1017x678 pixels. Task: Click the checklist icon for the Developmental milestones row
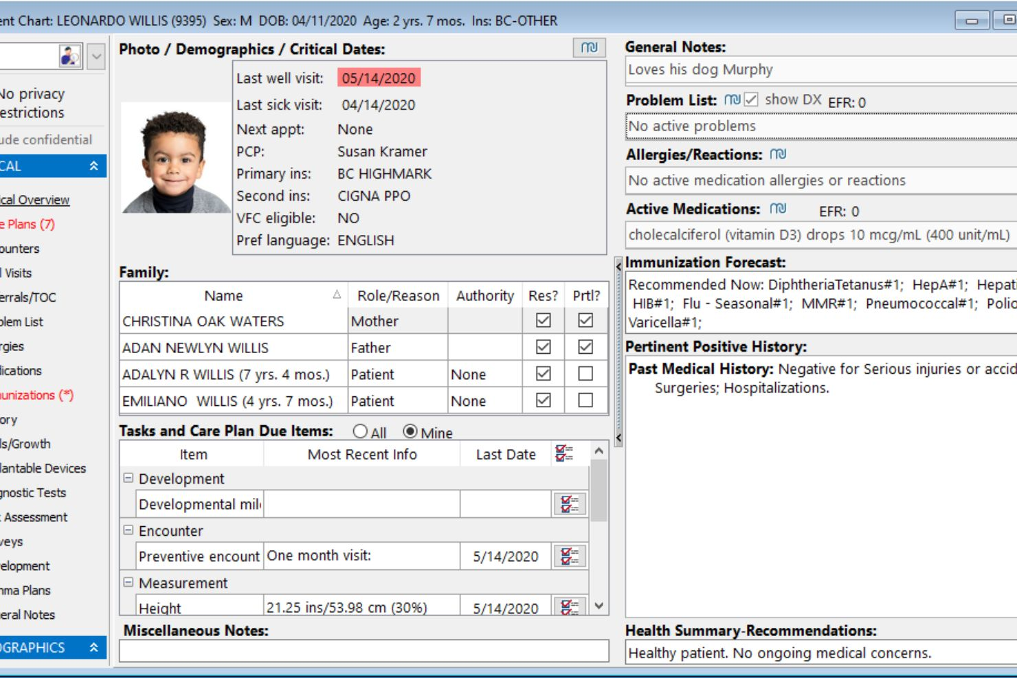tap(570, 504)
